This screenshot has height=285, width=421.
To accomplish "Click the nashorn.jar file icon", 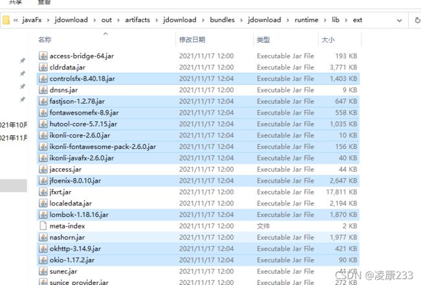I will [43, 237].
